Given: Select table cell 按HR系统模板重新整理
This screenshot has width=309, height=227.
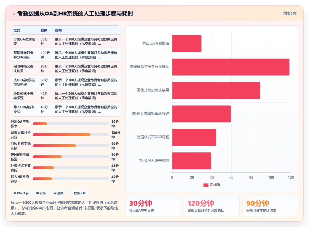Looking at the screenshot, I should click(x=24, y=82).
